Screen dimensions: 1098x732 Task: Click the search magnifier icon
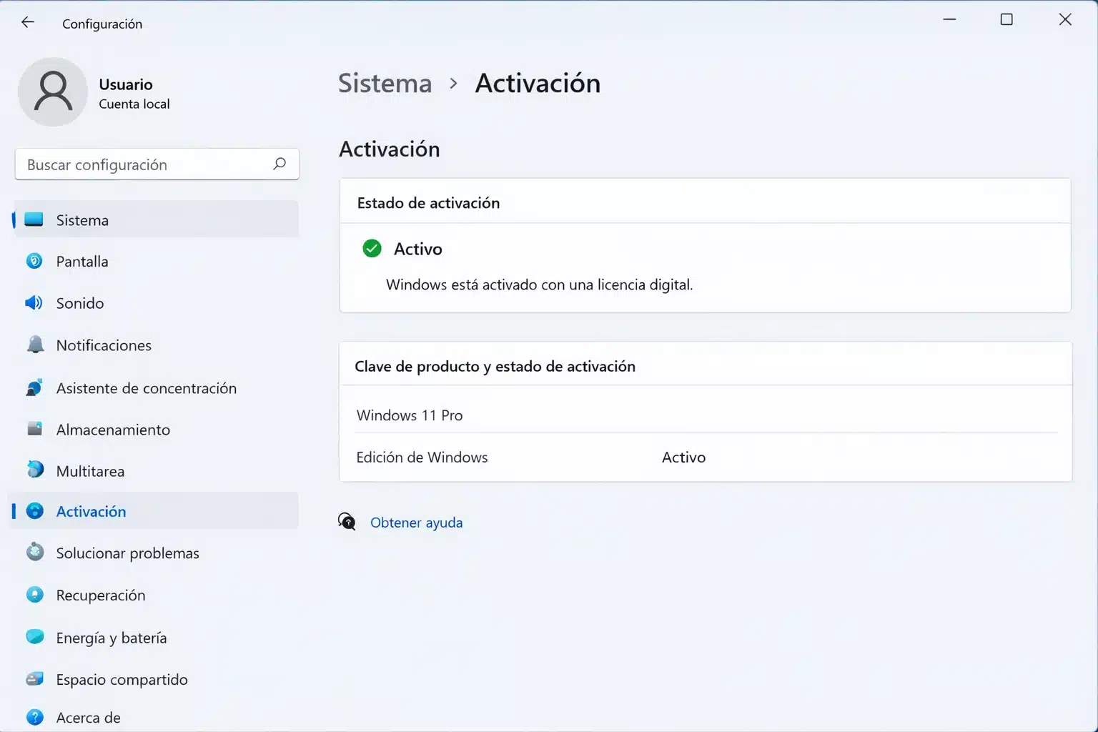280,164
